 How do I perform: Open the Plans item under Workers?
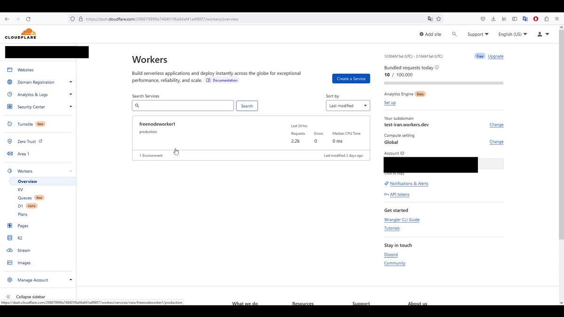(23, 214)
